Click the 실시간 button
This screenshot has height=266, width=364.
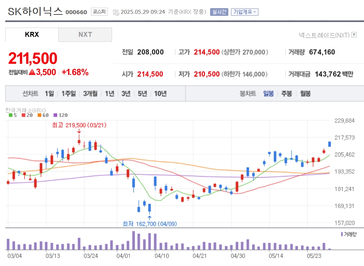[x=219, y=12]
